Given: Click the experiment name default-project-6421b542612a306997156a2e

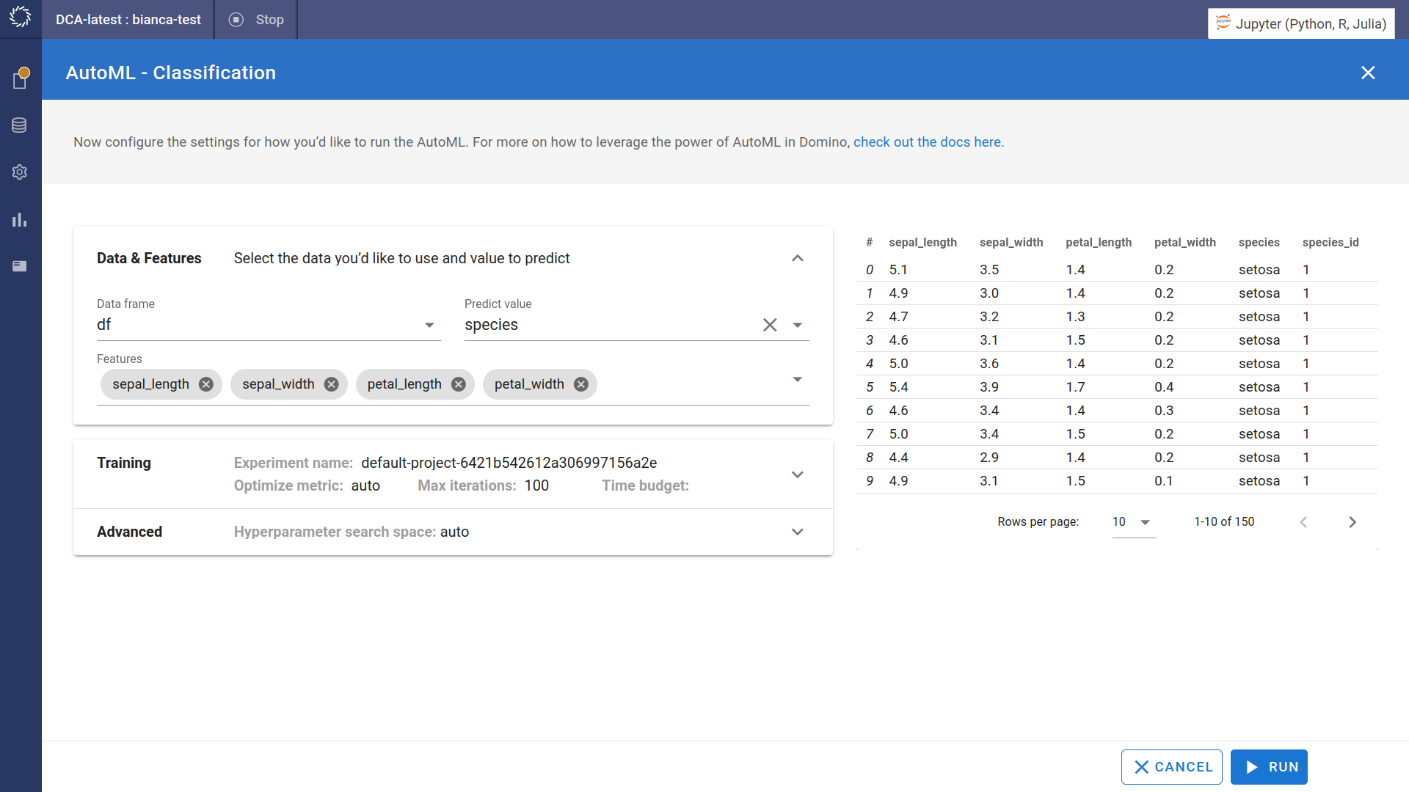Looking at the screenshot, I should tap(509, 463).
